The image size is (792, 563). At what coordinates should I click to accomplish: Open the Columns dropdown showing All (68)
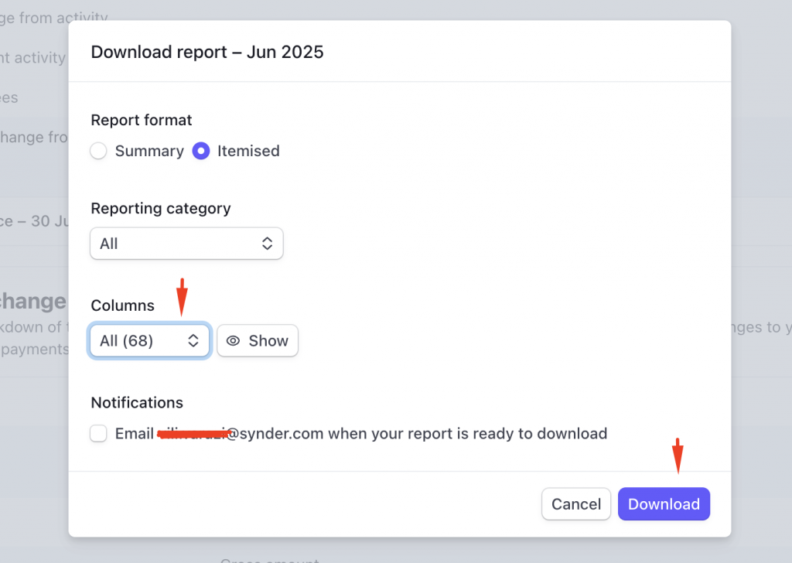pos(149,341)
